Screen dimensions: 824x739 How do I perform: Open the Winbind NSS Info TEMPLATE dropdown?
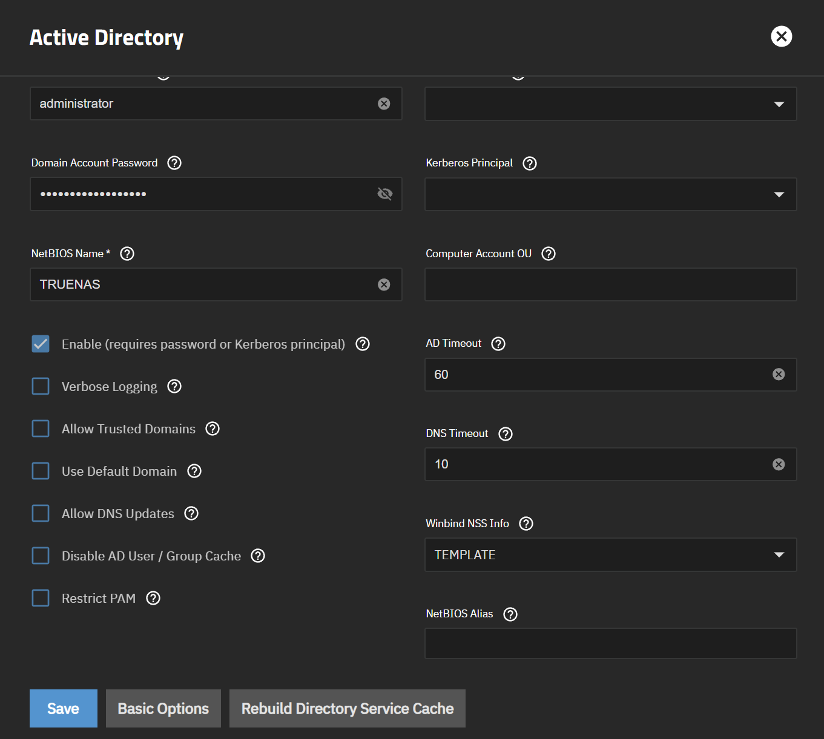tap(610, 555)
